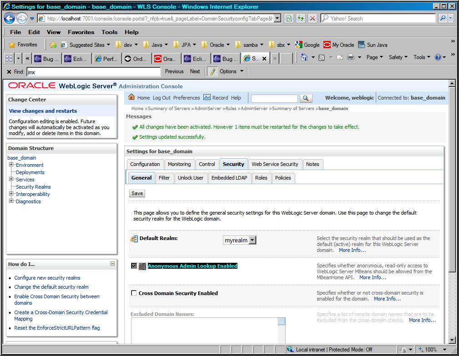This screenshot has height=356, width=459.
Task: Click Security Realms in Domain Structure
Action: coord(33,186)
